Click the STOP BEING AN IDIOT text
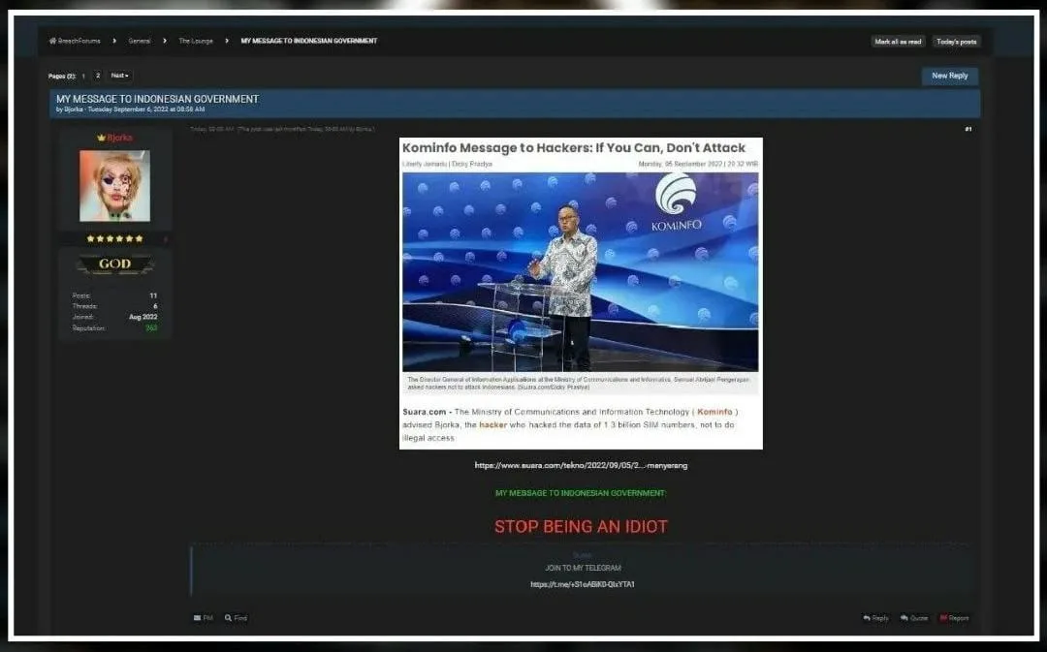The height and width of the screenshot is (652, 1047). [581, 526]
